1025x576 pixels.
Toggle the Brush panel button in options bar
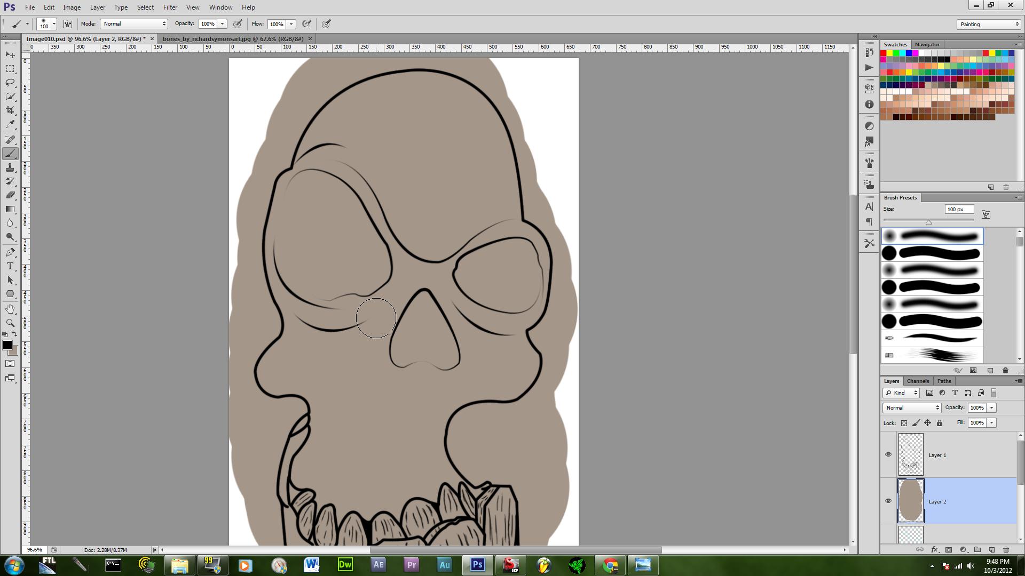pos(68,24)
